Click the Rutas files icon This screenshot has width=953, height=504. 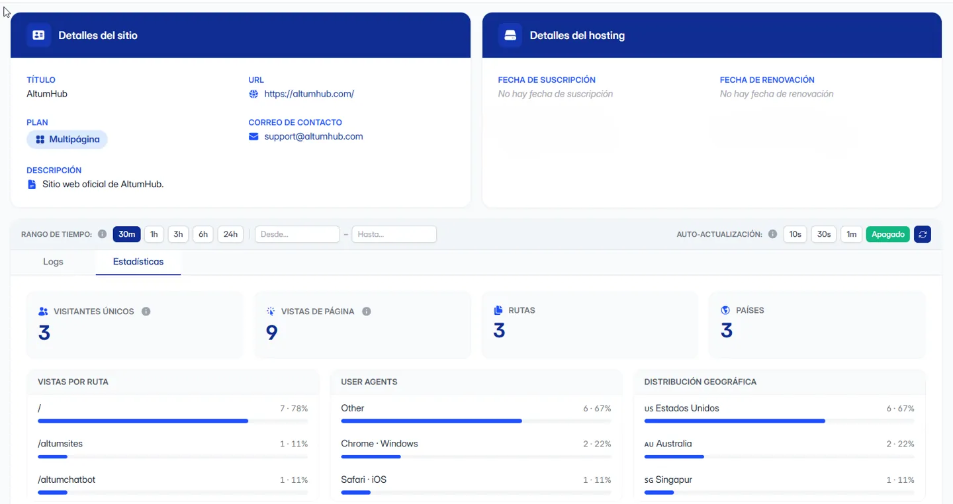click(499, 310)
